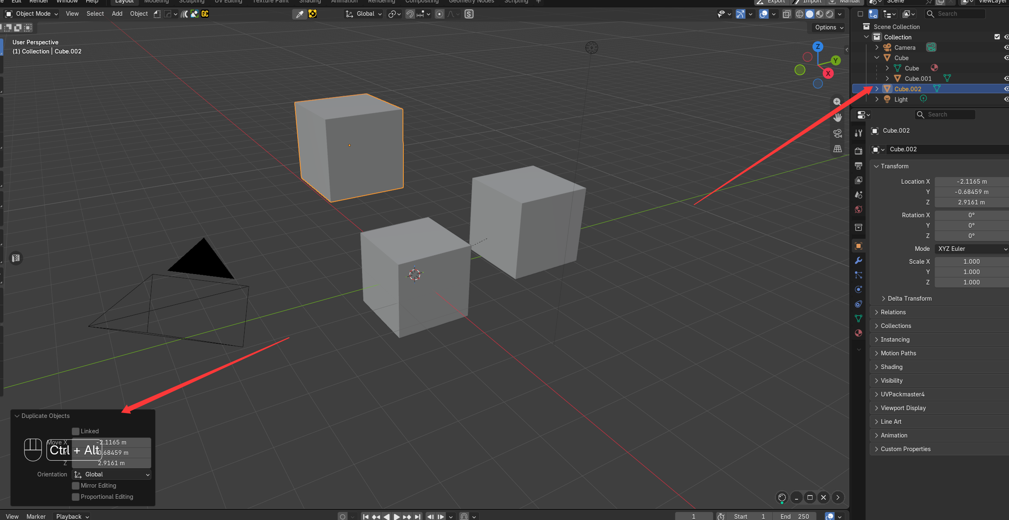1009x520 pixels.
Task: Open the World properties tab icon
Action: click(858, 209)
